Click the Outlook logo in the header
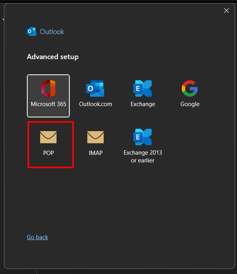The height and width of the screenshot is (274, 237). pyautogui.click(x=32, y=32)
